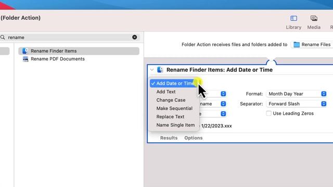Click the Finder icon beside Rename Finder Items
Image resolution: width=333 pixels, height=187 pixels.
click(25, 51)
